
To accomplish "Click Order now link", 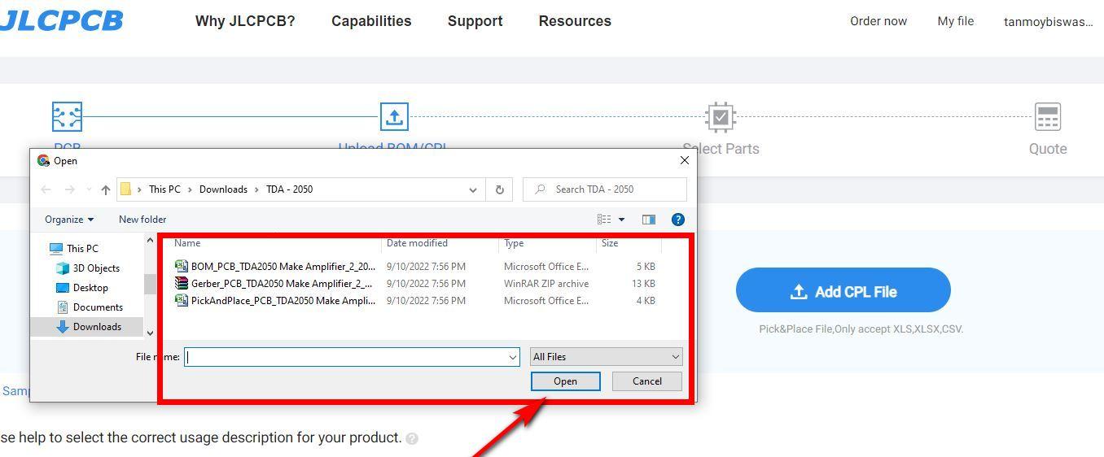I will pyautogui.click(x=878, y=21).
